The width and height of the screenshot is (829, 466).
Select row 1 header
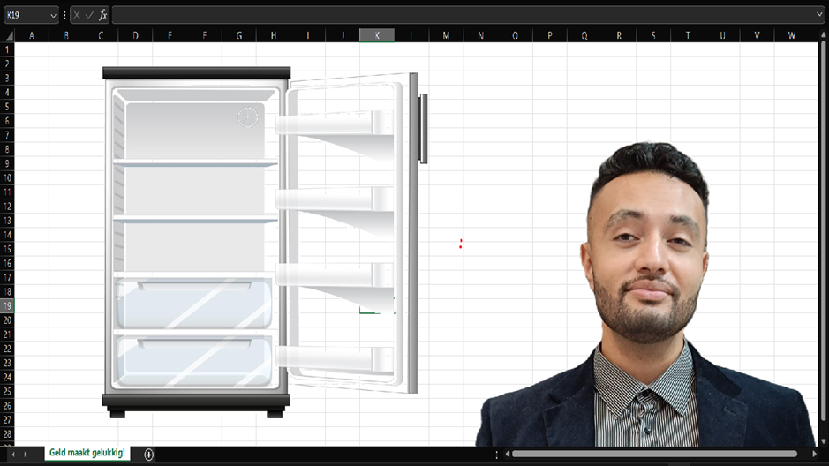click(8, 49)
